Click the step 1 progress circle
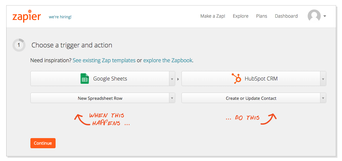The height and width of the screenshot is (161, 342). (19, 45)
